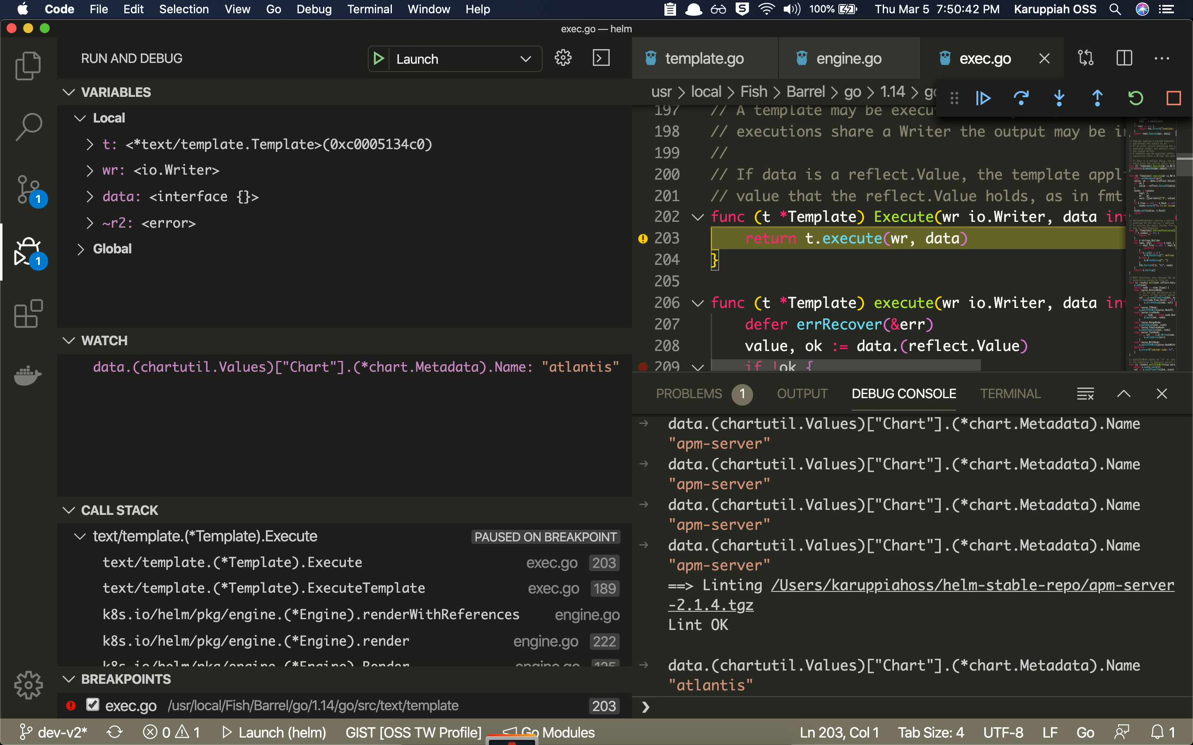Open notifications bell in status bar
Image resolution: width=1193 pixels, height=745 pixels.
click(x=1162, y=732)
